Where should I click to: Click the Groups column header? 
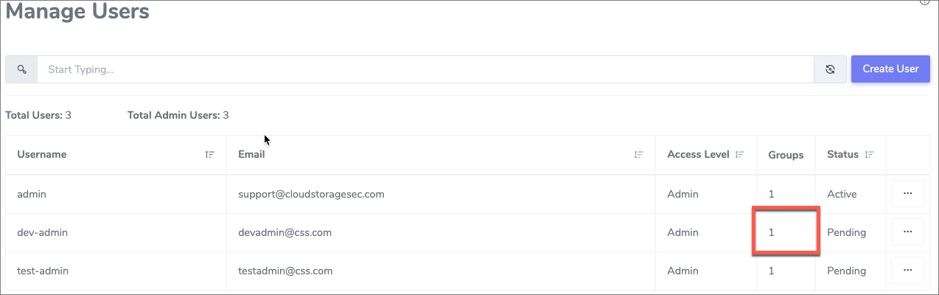pyautogui.click(x=786, y=155)
